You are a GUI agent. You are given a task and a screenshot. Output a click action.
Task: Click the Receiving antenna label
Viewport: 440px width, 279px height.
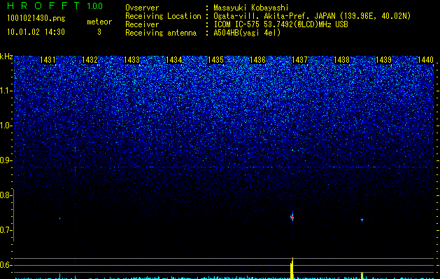(x=161, y=33)
